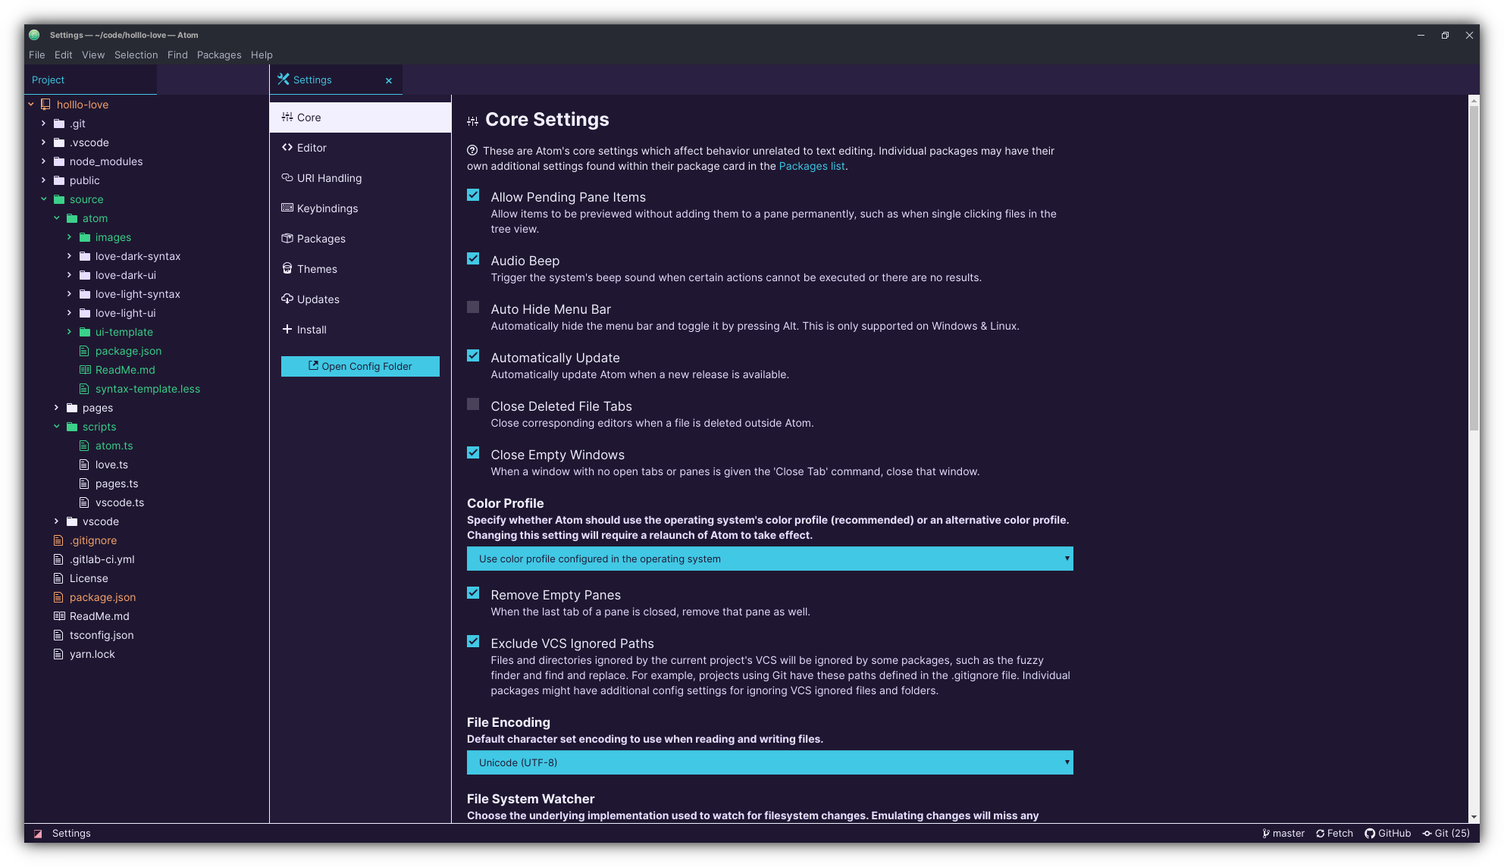The image size is (1504, 867).
Task: Click the URI Handling link icon
Action: coord(287,178)
